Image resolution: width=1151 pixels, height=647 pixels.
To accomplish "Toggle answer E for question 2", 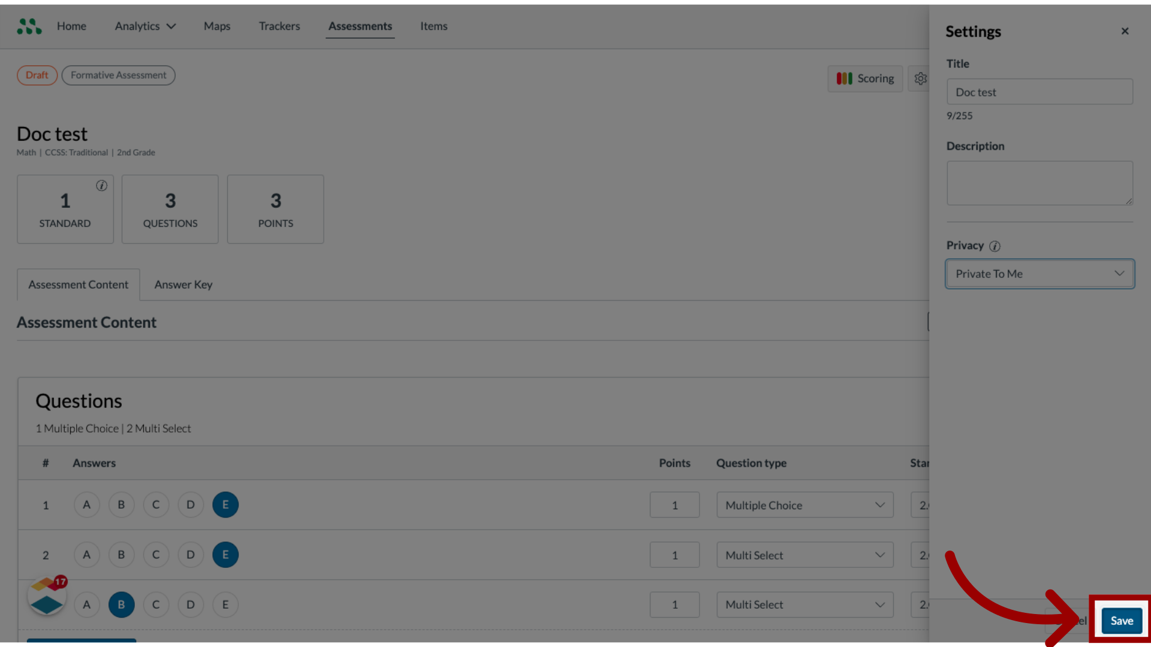I will [x=225, y=555].
